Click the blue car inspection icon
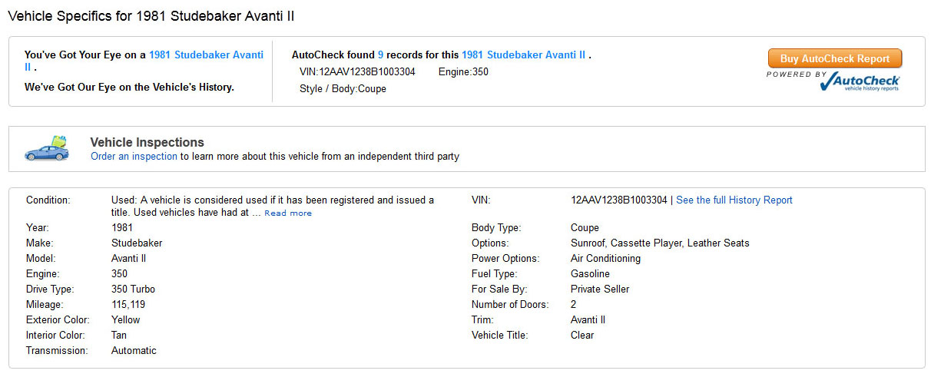The height and width of the screenshot is (387, 931). pyautogui.click(x=47, y=148)
